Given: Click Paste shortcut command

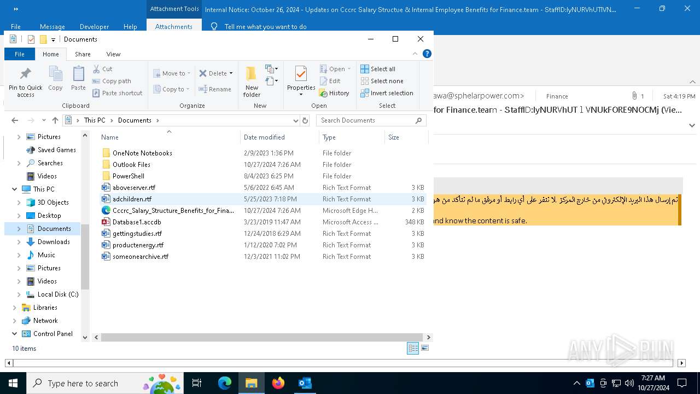Looking at the screenshot, I should pyautogui.click(x=117, y=93).
